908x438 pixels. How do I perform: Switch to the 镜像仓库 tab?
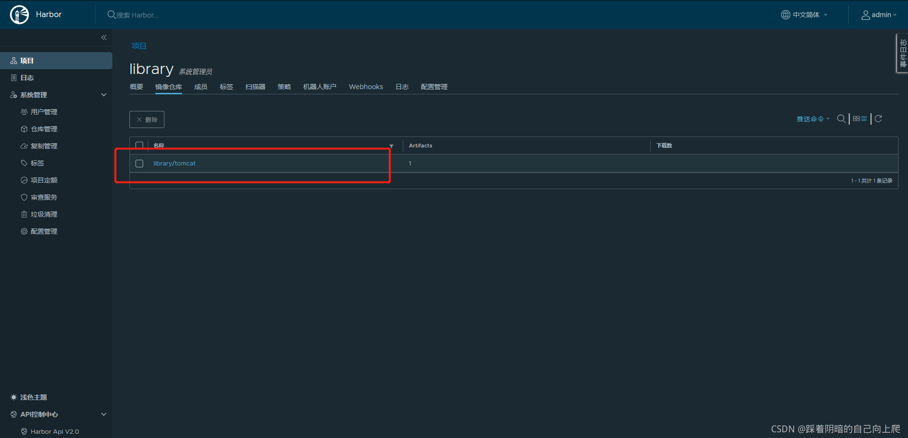tap(169, 87)
